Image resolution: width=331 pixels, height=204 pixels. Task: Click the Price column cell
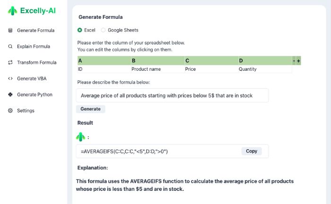pyautogui.click(x=210, y=69)
